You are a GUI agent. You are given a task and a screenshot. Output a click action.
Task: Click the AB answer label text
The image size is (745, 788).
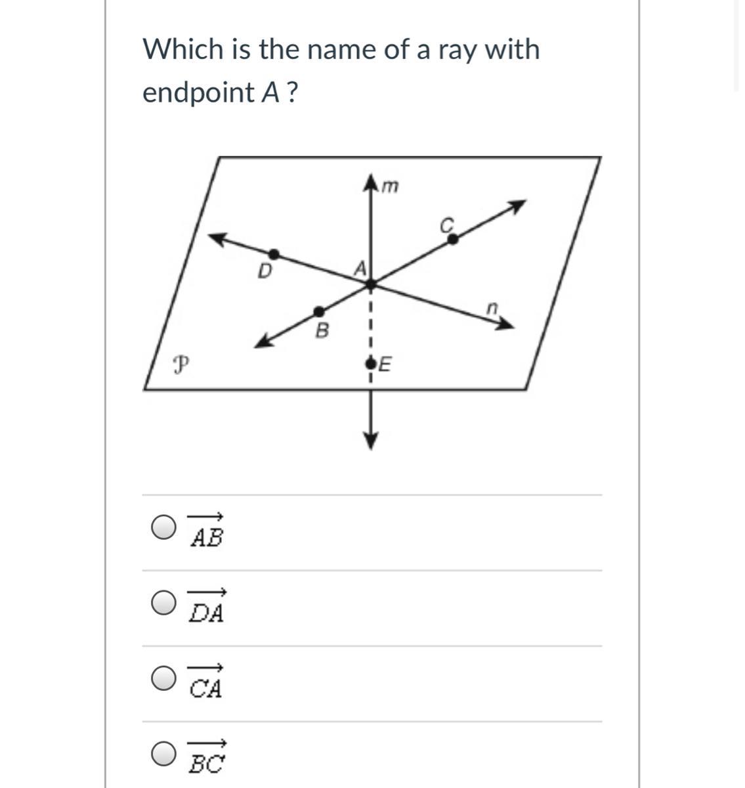pyautogui.click(x=206, y=531)
